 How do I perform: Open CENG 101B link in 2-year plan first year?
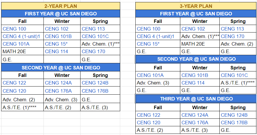click(58, 36)
